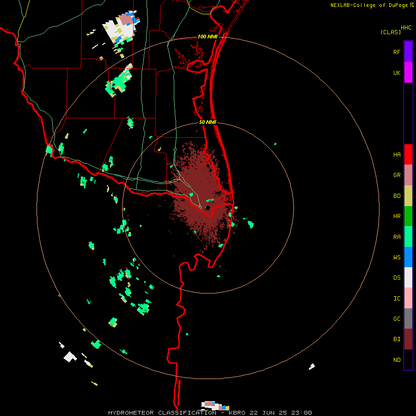Click the WS legend label
The height and width of the screenshot is (416, 416).
(397, 257)
